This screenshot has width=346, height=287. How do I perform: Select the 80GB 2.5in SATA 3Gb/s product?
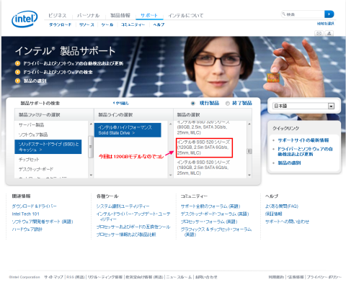tap(203, 127)
